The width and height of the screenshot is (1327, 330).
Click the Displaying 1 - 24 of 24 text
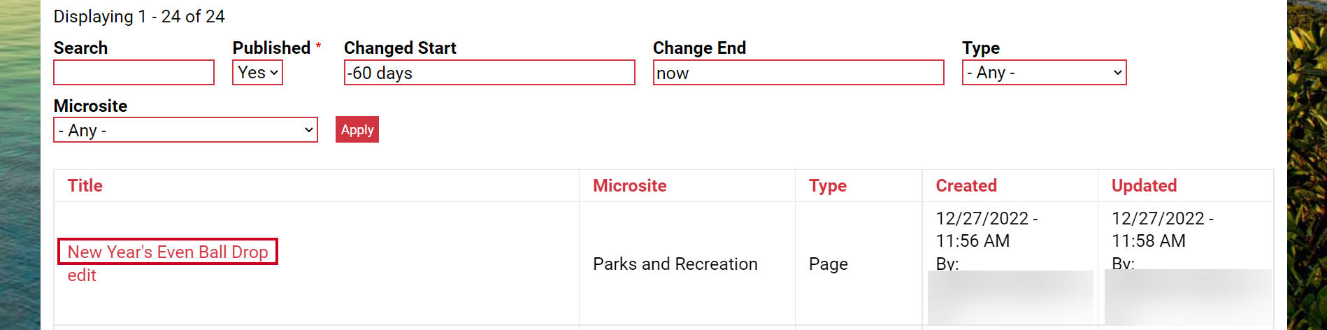tap(139, 17)
